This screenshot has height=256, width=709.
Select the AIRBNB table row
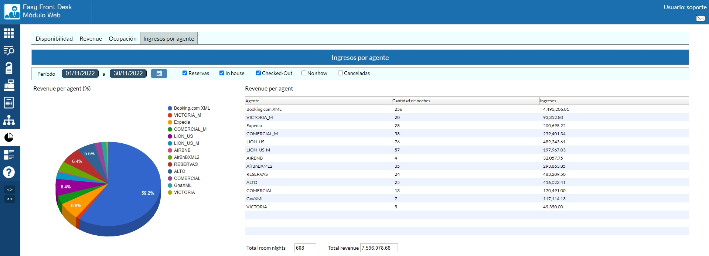[x=467, y=158]
